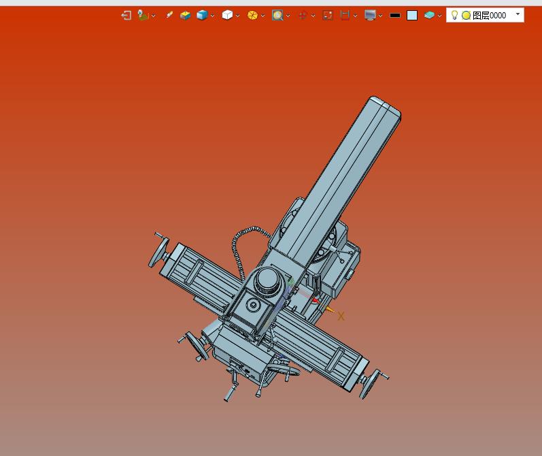Screen dimensions: 542x456
Task: Click the red crosshair target icon
Action: pos(303,16)
